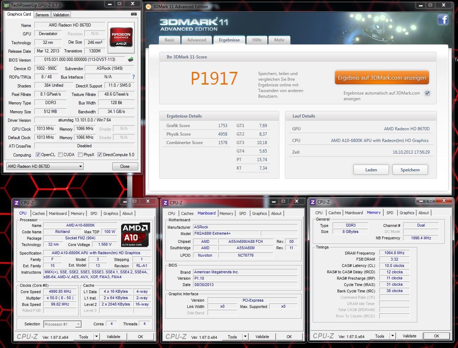Open Caches tab in the CPU-Z Processor window
The image size is (458, 348).
click(x=39, y=213)
